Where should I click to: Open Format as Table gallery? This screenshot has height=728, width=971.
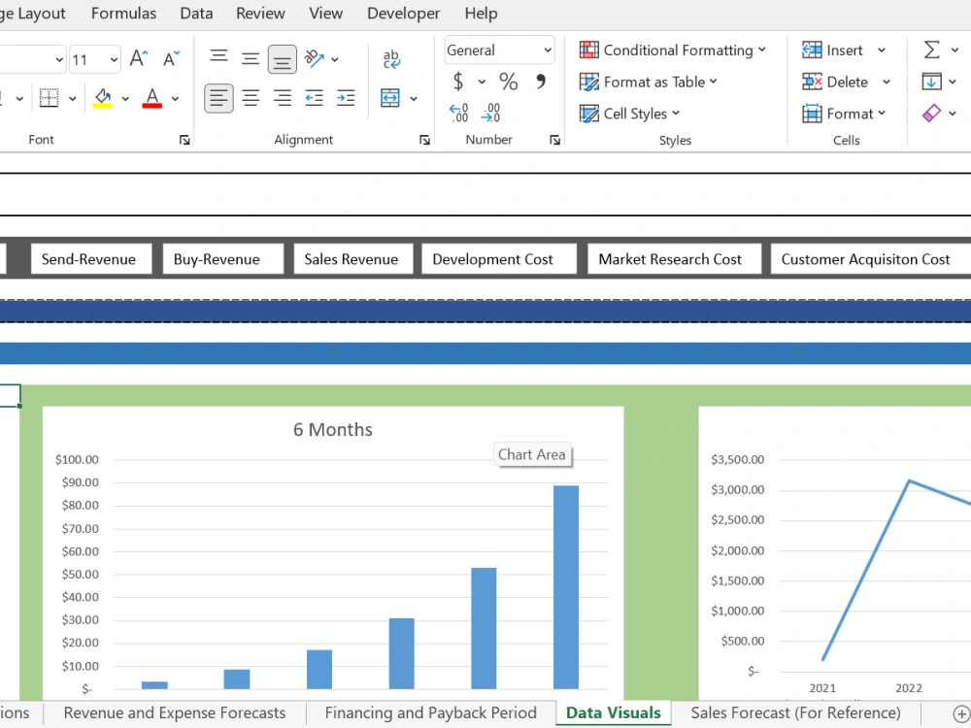pos(649,82)
